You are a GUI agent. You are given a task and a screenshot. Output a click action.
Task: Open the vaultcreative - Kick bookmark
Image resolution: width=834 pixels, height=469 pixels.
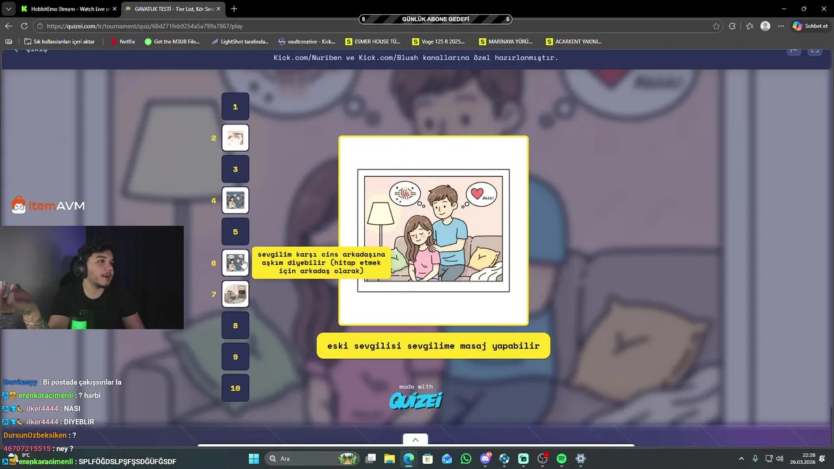click(x=306, y=41)
